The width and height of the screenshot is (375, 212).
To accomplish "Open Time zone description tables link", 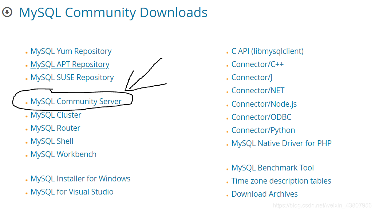I will (281, 181).
